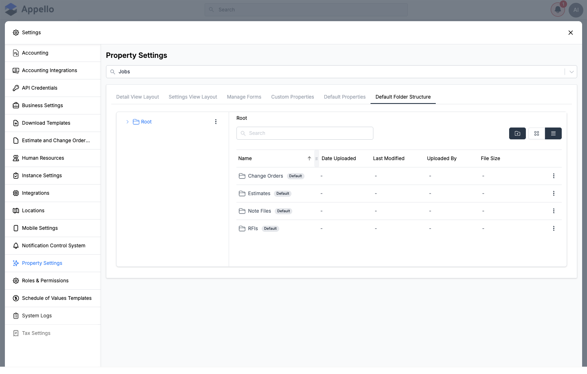The height and width of the screenshot is (374, 587).
Task: Open more options for Root tree folder
Action: point(216,122)
